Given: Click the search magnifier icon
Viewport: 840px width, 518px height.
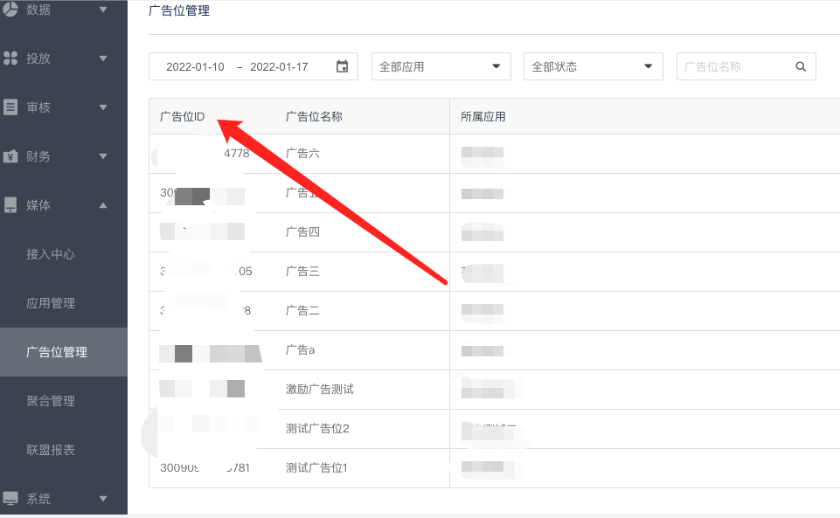Looking at the screenshot, I should click(x=801, y=66).
